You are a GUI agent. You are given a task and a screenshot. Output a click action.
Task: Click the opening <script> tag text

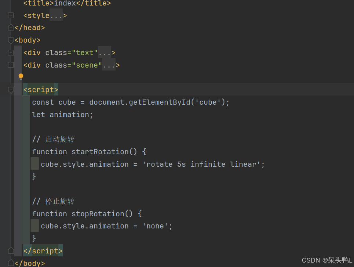tap(41, 90)
